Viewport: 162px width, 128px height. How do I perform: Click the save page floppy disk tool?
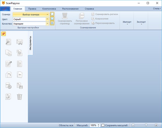click(x=19, y=86)
